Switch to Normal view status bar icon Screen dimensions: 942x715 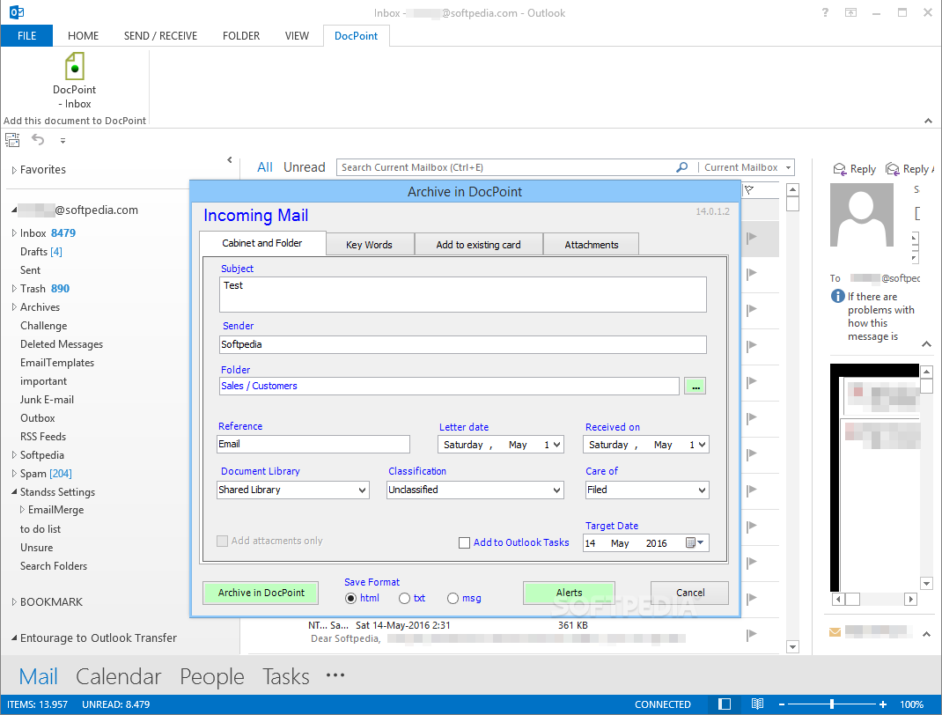point(725,704)
